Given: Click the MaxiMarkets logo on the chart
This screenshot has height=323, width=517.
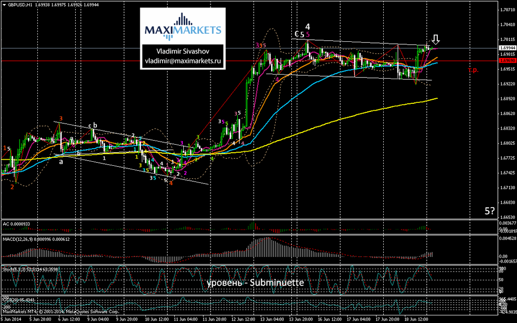Looking at the screenshot, I should (183, 27).
